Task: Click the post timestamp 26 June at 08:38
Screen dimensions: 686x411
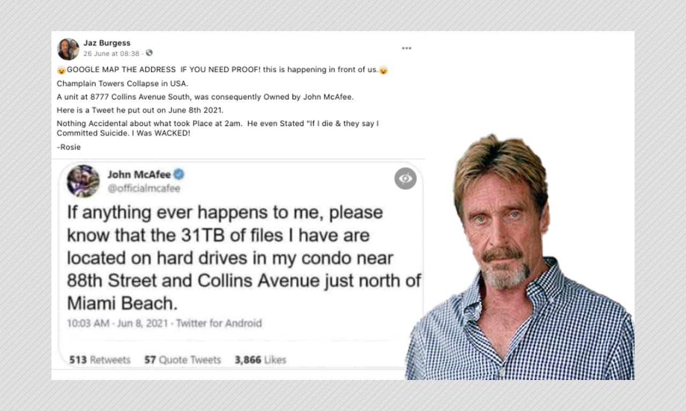Action: click(x=111, y=54)
